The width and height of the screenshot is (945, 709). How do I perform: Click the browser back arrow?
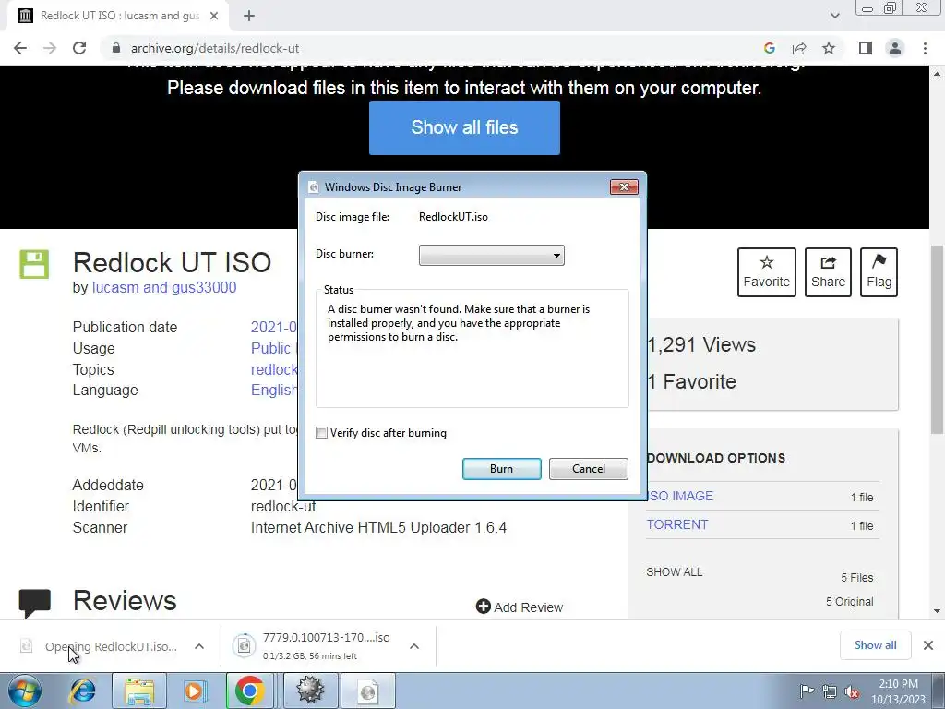[x=20, y=48]
